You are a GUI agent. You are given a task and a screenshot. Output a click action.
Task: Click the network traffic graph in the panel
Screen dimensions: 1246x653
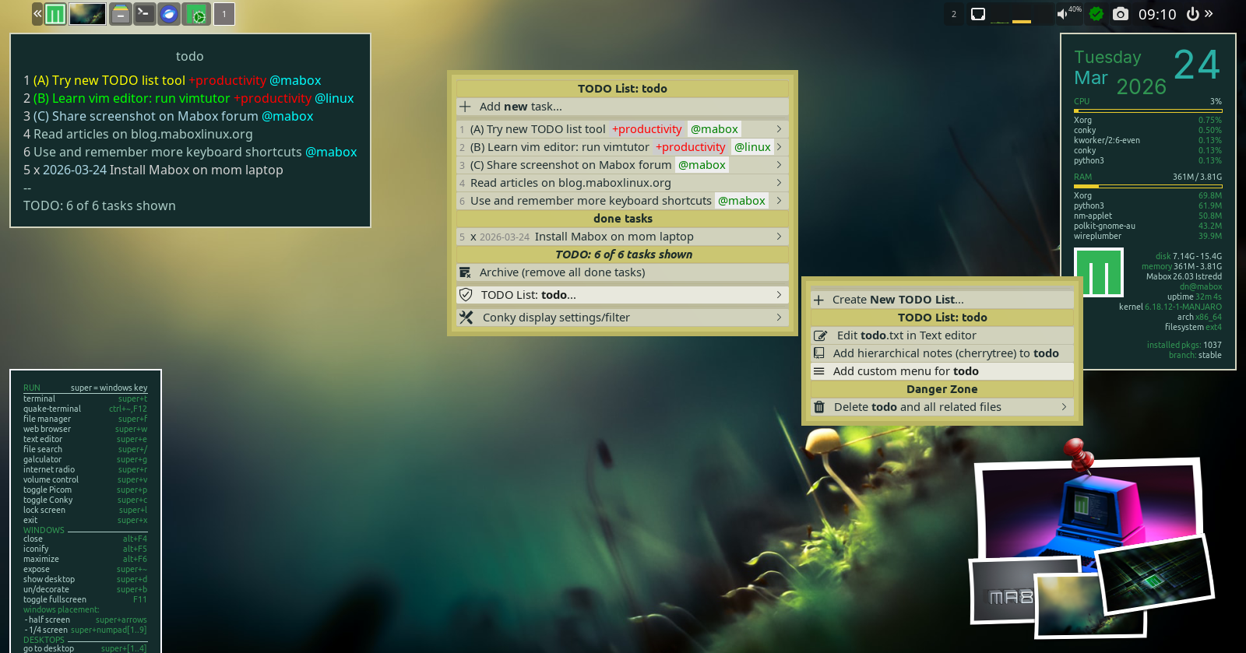click(1011, 14)
